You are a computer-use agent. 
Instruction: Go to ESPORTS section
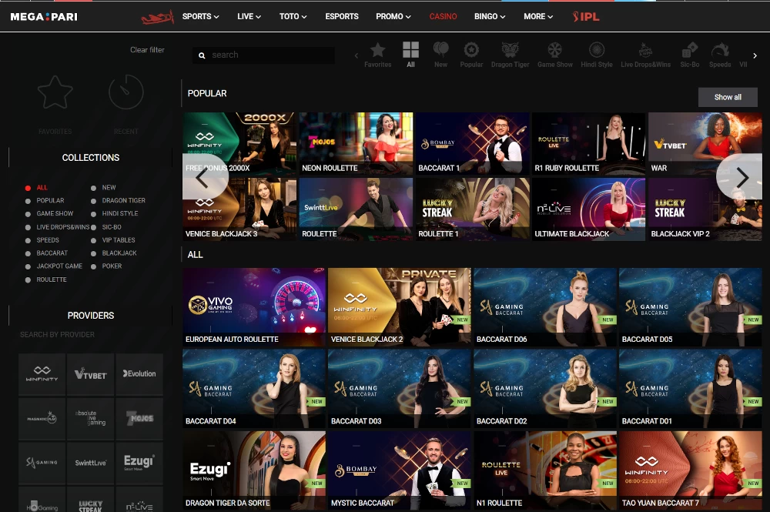tap(342, 17)
